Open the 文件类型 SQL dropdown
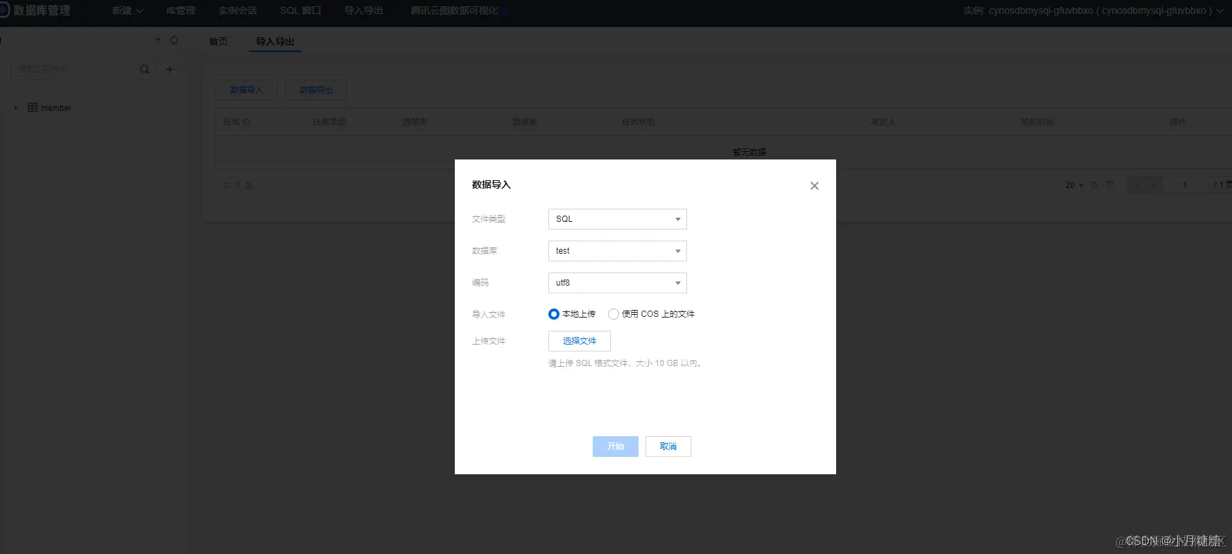The image size is (1232, 554). click(617, 219)
